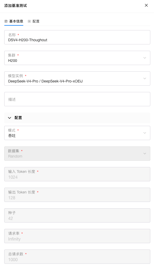Click the 种子 field showing 42
Viewport: 154px width, 268px height.
tap(77, 215)
